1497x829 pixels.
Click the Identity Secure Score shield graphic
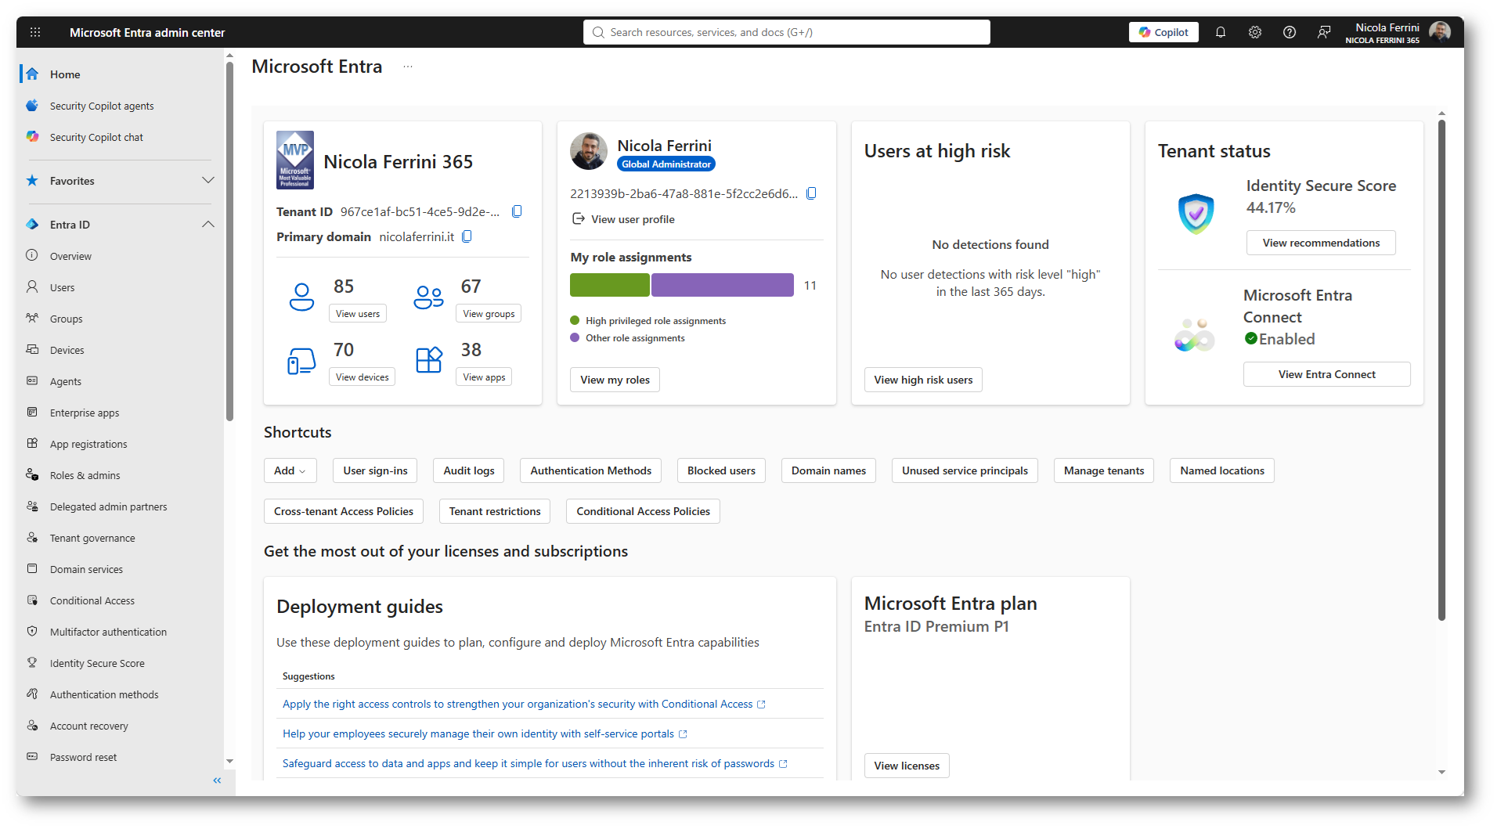pos(1196,214)
